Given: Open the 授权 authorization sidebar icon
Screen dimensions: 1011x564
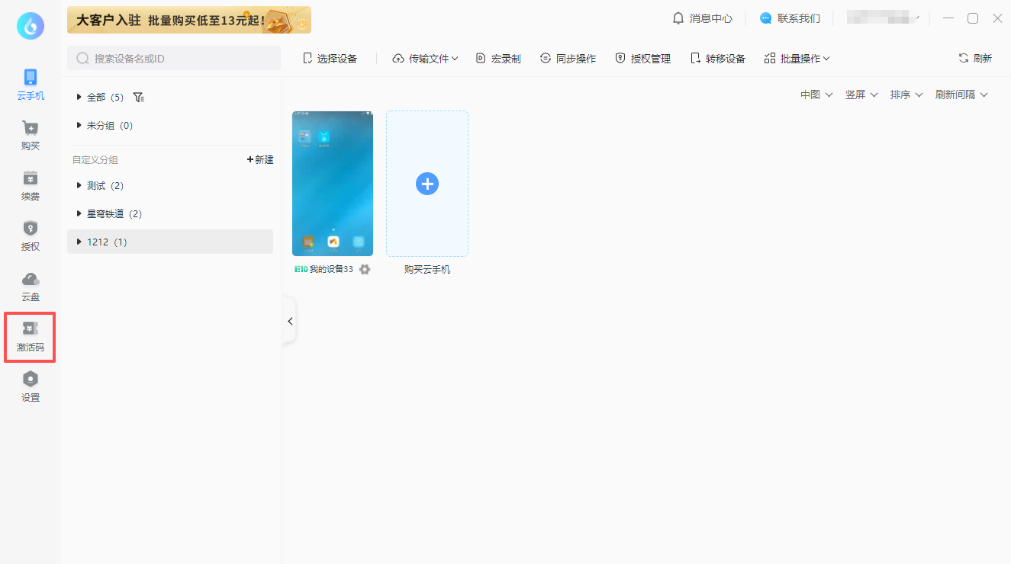Looking at the screenshot, I should (x=30, y=236).
